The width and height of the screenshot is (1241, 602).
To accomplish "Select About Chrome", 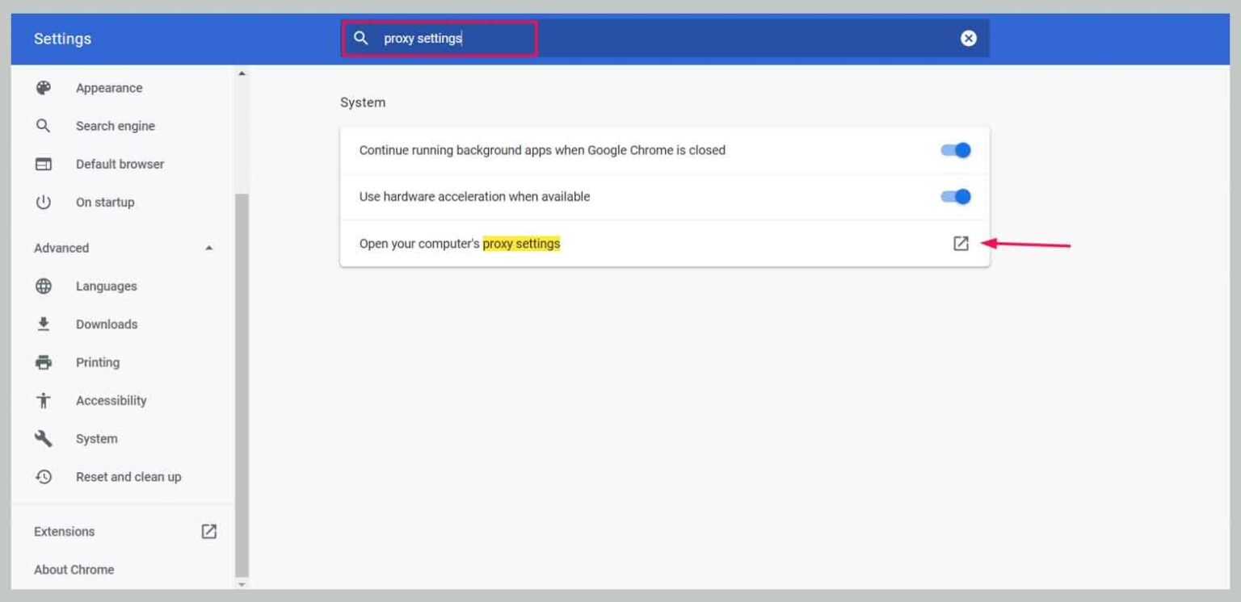I will click(74, 569).
